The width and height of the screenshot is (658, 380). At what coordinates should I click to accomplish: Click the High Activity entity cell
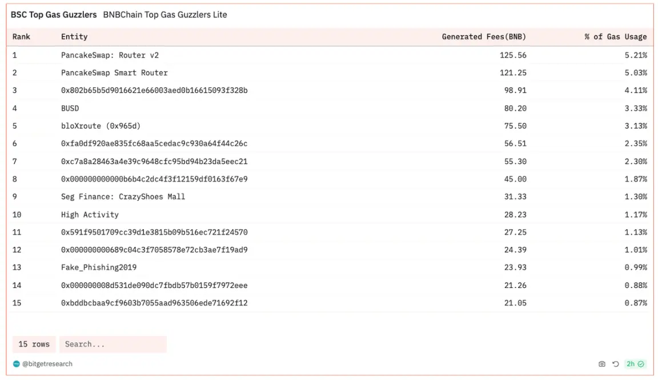click(x=90, y=215)
